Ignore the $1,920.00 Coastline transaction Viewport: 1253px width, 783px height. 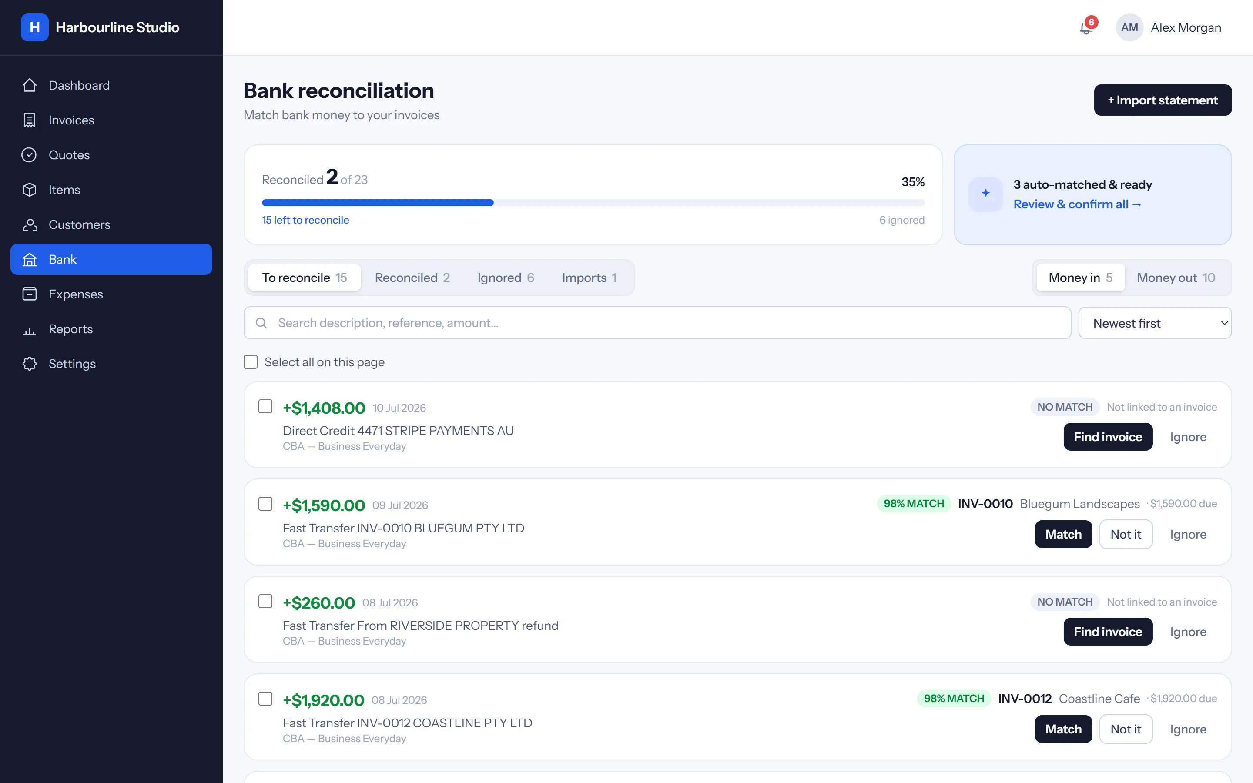click(1188, 729)
